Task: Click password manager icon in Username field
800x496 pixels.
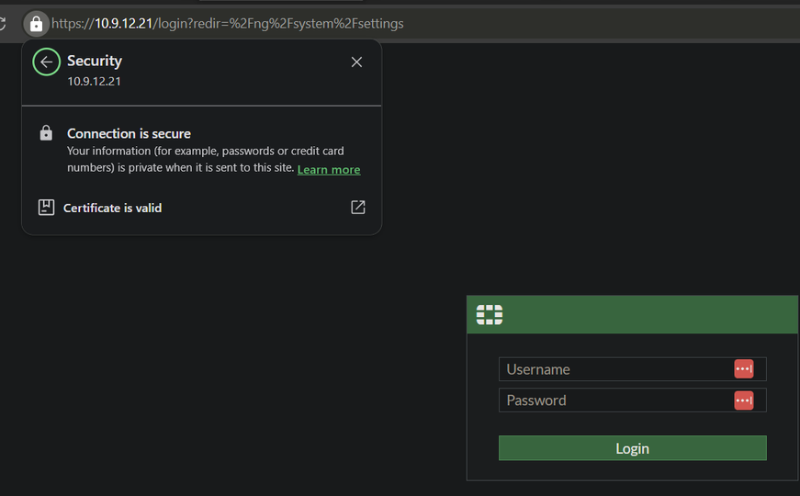Action: (x=743, y=369)
